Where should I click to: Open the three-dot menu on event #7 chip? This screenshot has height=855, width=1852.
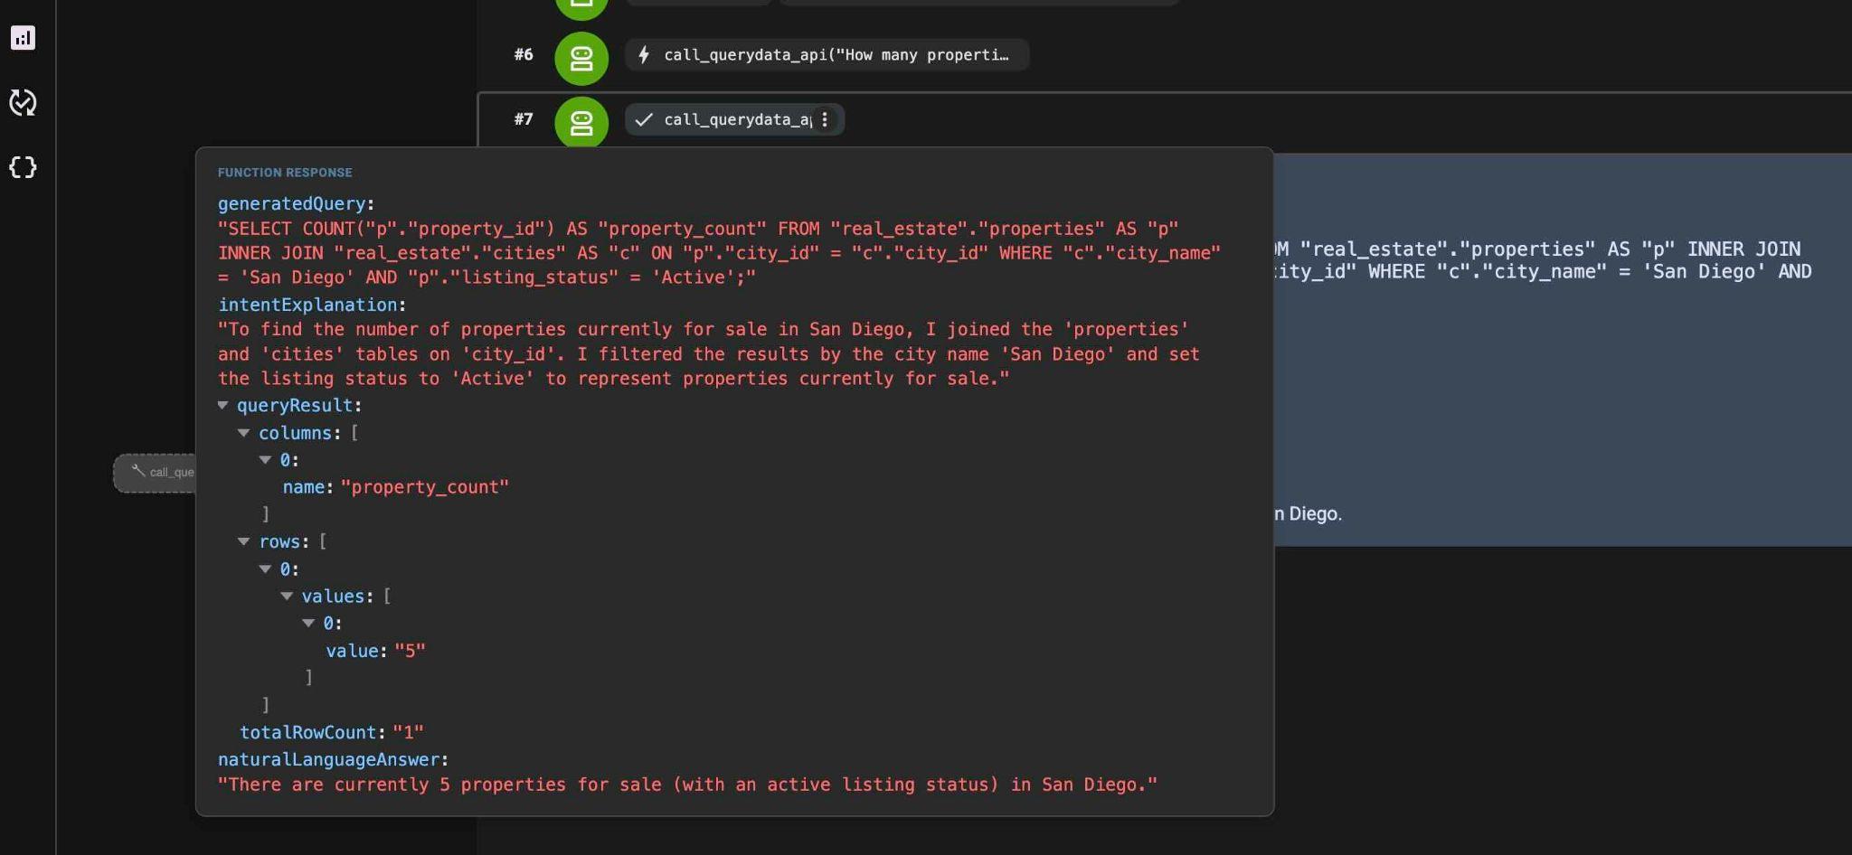tap(825, 119)
